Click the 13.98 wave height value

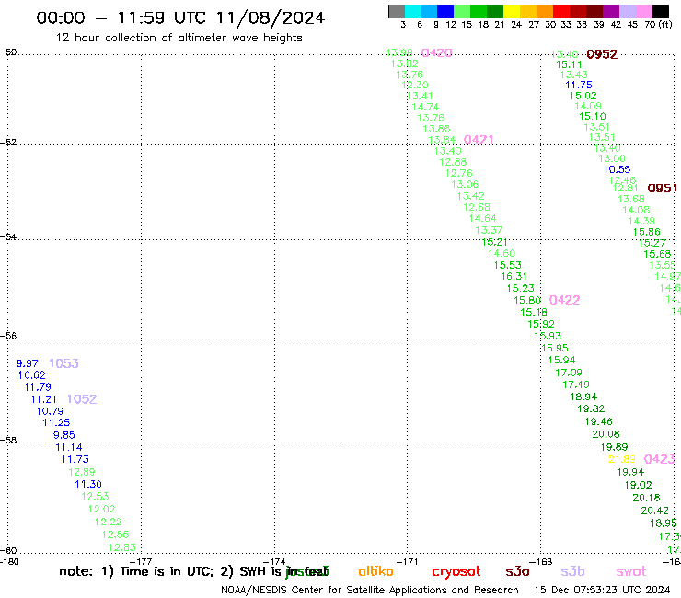[x=399, y=52]
